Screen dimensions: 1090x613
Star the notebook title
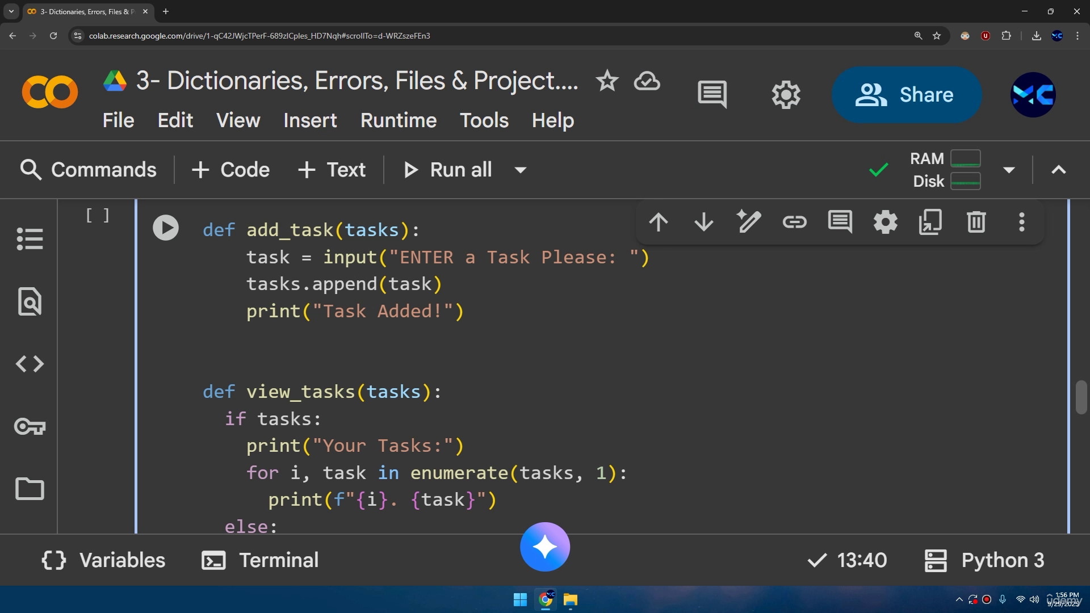[x=607, y=81]
